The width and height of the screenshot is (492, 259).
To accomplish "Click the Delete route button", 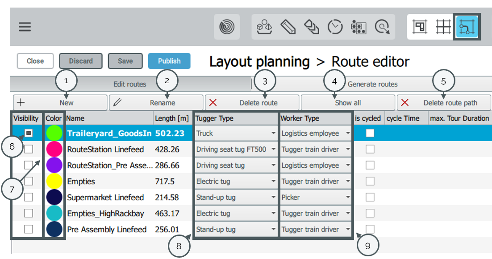I will click(x=252, y=103).
